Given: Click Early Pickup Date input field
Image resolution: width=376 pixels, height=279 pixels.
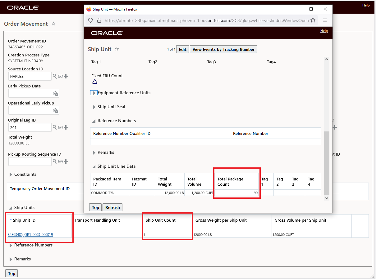Looking at the screenshot, I should pyautogui.click(x=34, y=93).
